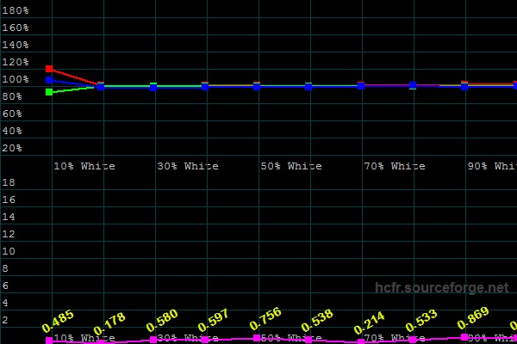The width and height of the screenshot is (517, 344).
Task: Click the 40% axis label
Action: point(12,131)
